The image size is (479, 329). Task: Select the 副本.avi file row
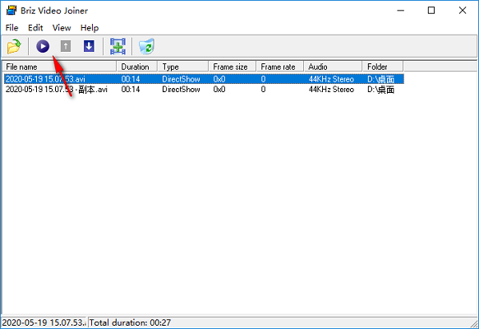point(204,90)
